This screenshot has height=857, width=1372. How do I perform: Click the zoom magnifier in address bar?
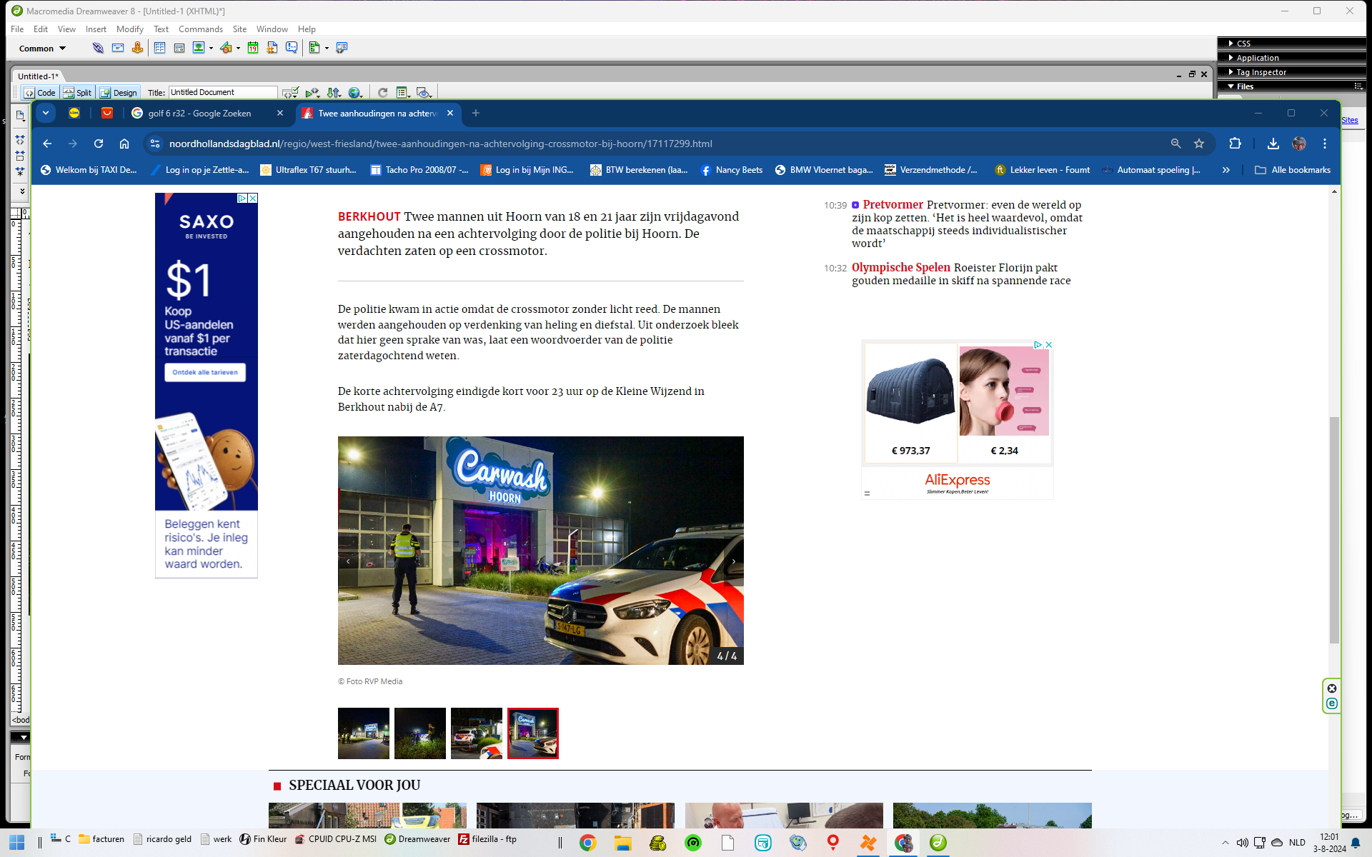[x=1175, y=144]
